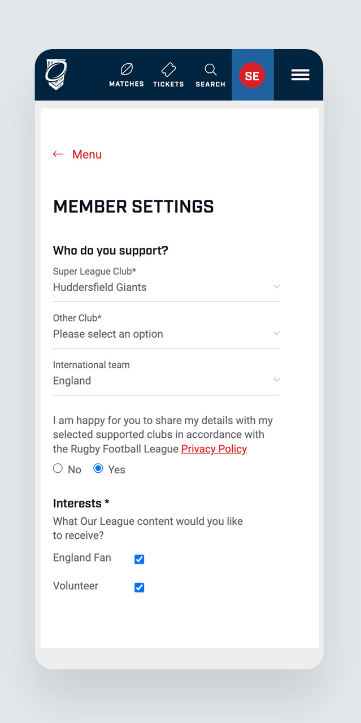Open the Super League Club dropdown
Viewport: 361px width, 723px height.
click(x=166, y=288)
